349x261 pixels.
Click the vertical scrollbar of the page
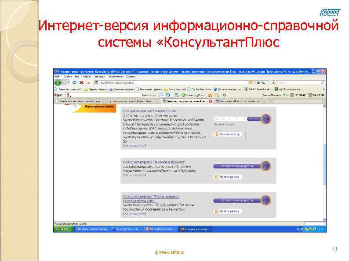point(324,164)
